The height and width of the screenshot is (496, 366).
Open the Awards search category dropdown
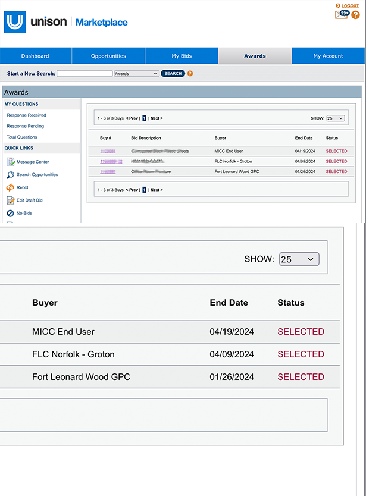136,73
